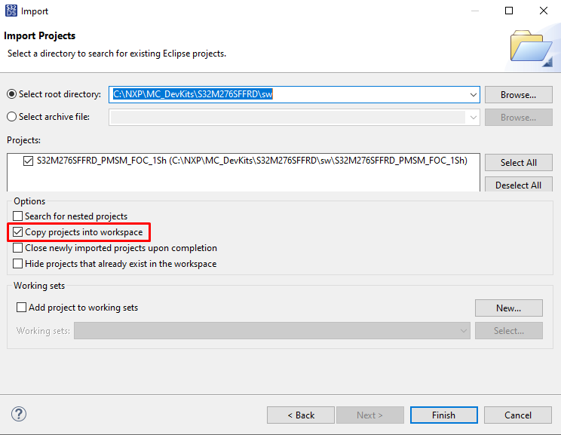The image size is (561, 435).
Task: Enable Close newly imported projects upon completion
Action: point(18,248)
